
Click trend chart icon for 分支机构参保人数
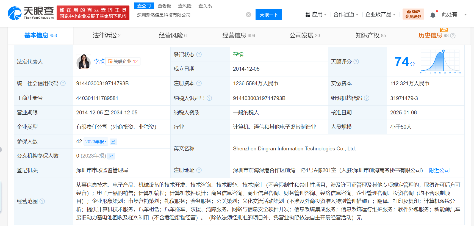point(111,156)
